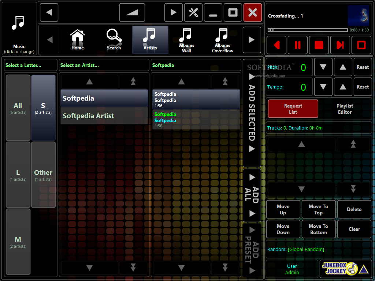Decrease the Tempo value
The image size is (375, 281).
point(323,87)
